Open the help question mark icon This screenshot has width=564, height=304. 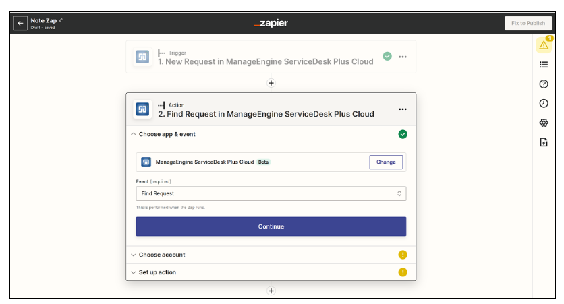click(x=544, y=84)
